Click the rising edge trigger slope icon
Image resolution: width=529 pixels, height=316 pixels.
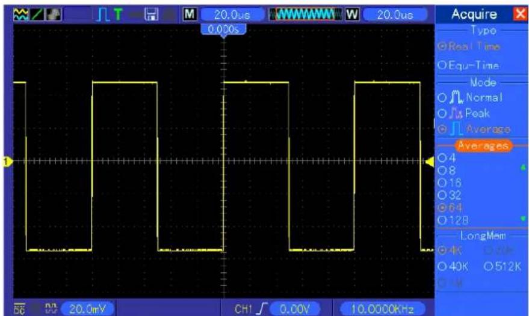pos(262,309)
